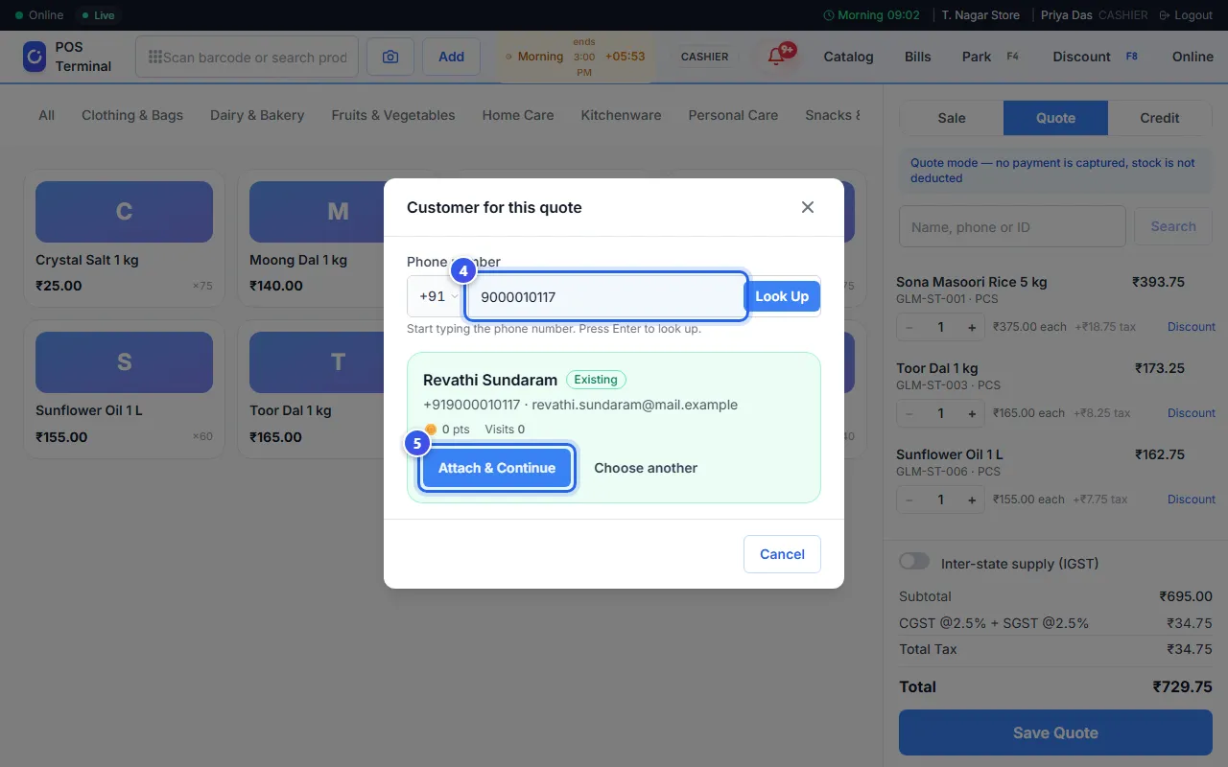The image size is (1228, 767).
Task: Open the Catalog menu
Action: [849, 57]
